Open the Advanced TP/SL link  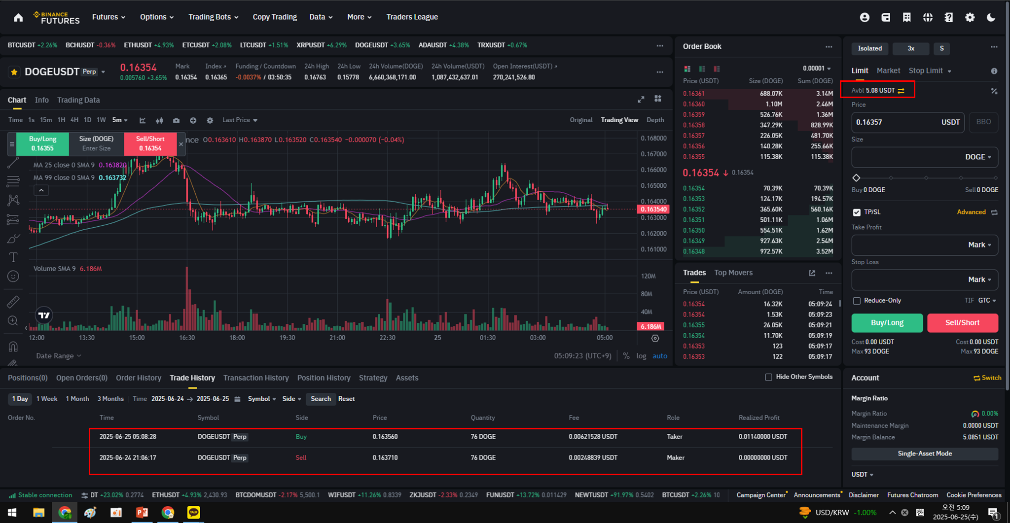(971, 212)
